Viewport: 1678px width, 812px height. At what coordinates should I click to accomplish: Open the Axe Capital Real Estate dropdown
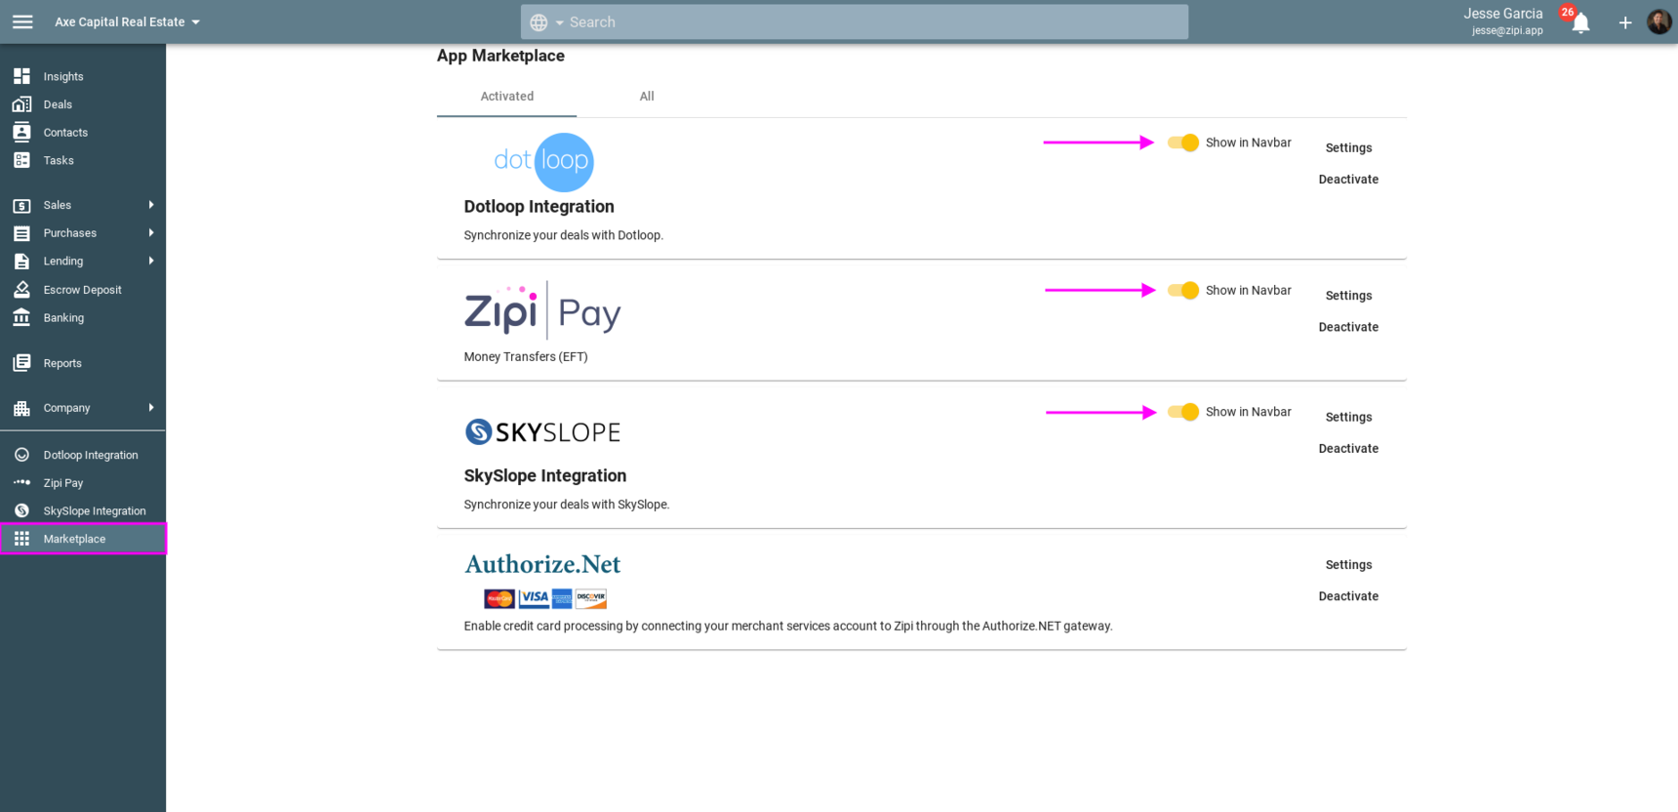[127, 21]
